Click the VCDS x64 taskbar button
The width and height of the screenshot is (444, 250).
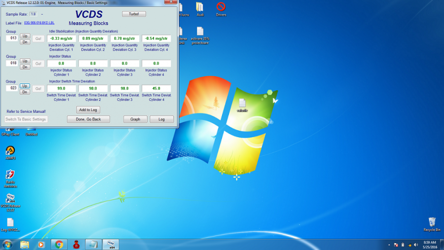111,244
